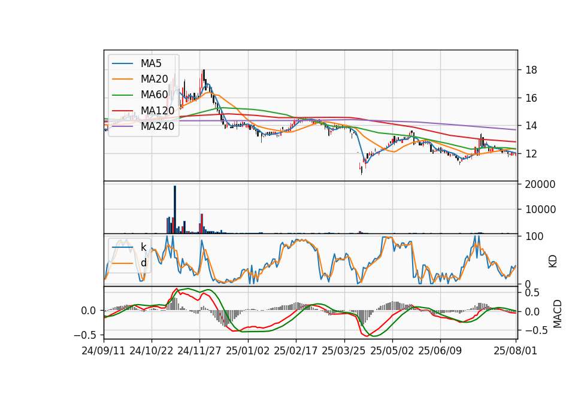
Task: Click the KD axis value 100
Action: pyautogui.click(x=534, y=237)
